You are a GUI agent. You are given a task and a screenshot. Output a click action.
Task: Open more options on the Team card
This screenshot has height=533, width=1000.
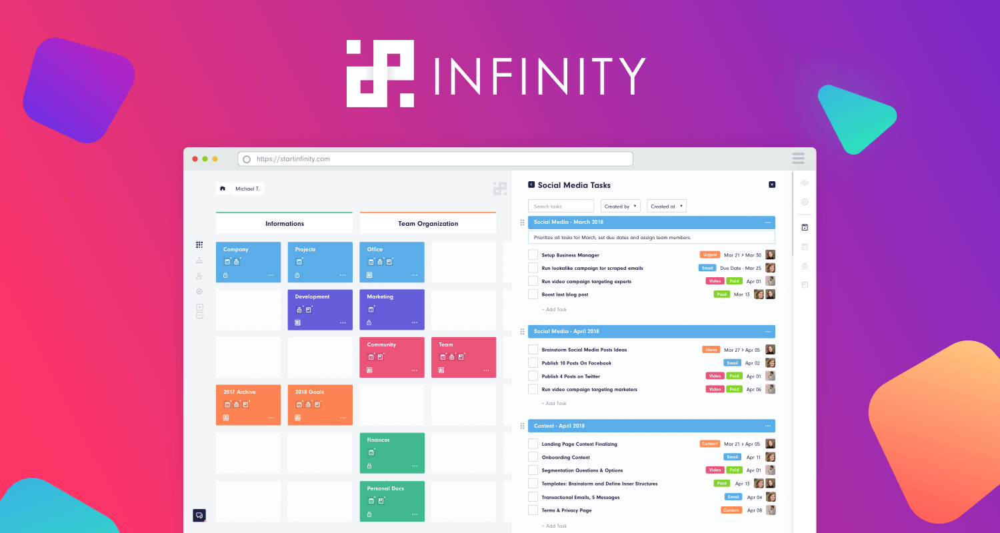coord(486,370)
